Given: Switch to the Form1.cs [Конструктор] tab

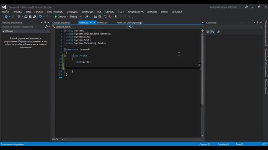Looking at the screenshot, I should click(x=130, y=22).
